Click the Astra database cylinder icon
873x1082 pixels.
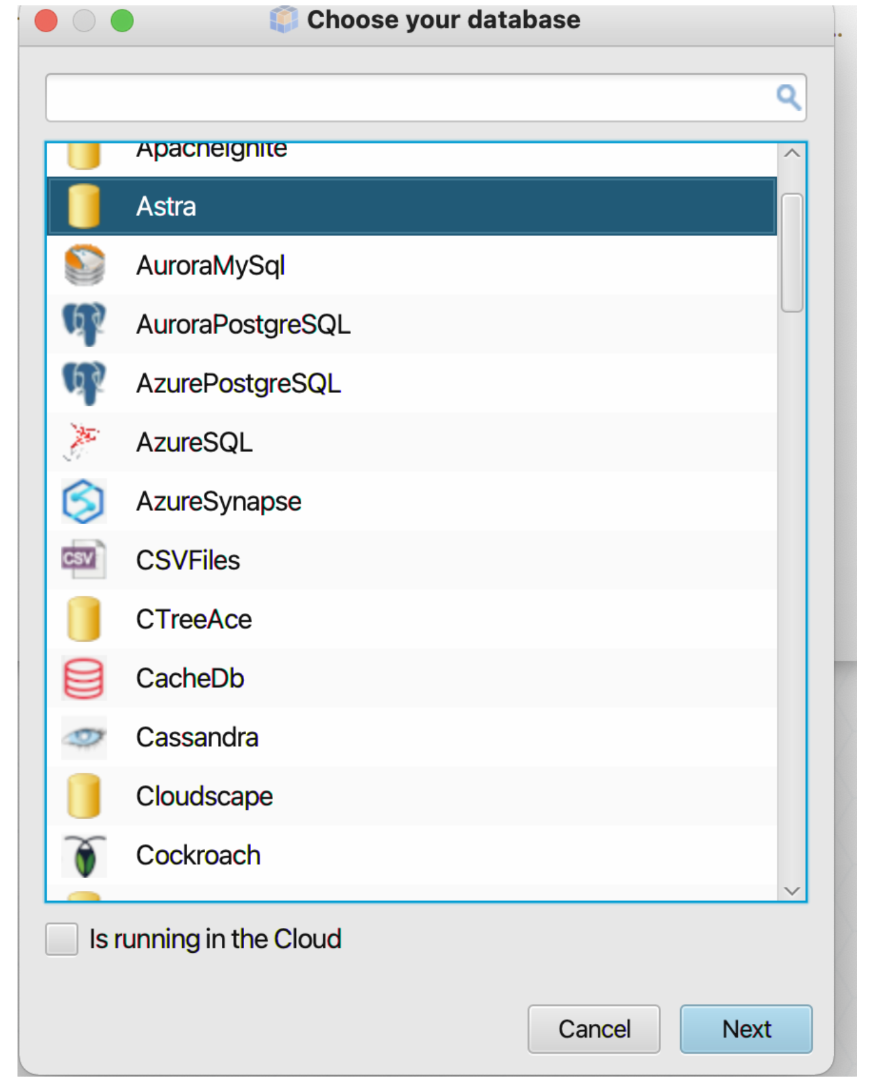[83, 207]
